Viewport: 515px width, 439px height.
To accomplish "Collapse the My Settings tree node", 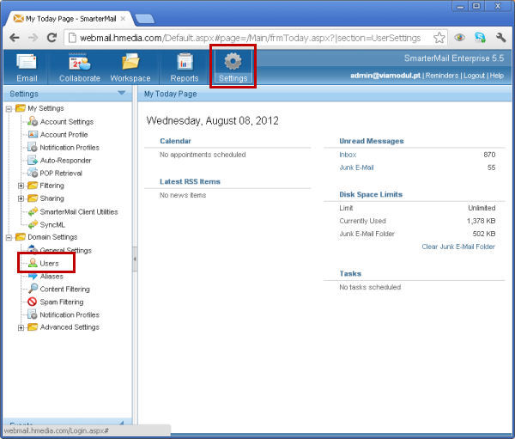I will pos(9,109).
